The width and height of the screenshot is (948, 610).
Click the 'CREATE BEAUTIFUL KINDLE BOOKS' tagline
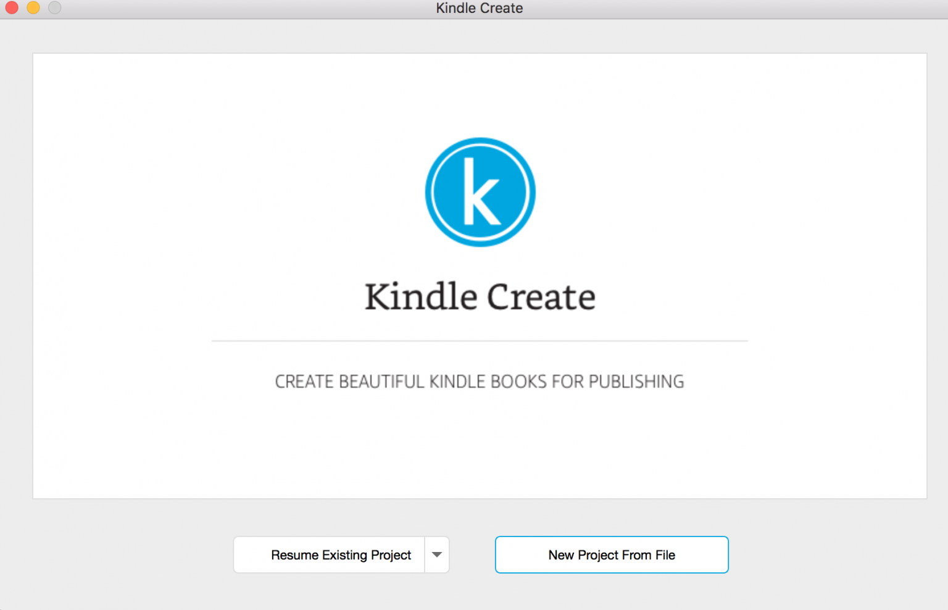[479, 381]
